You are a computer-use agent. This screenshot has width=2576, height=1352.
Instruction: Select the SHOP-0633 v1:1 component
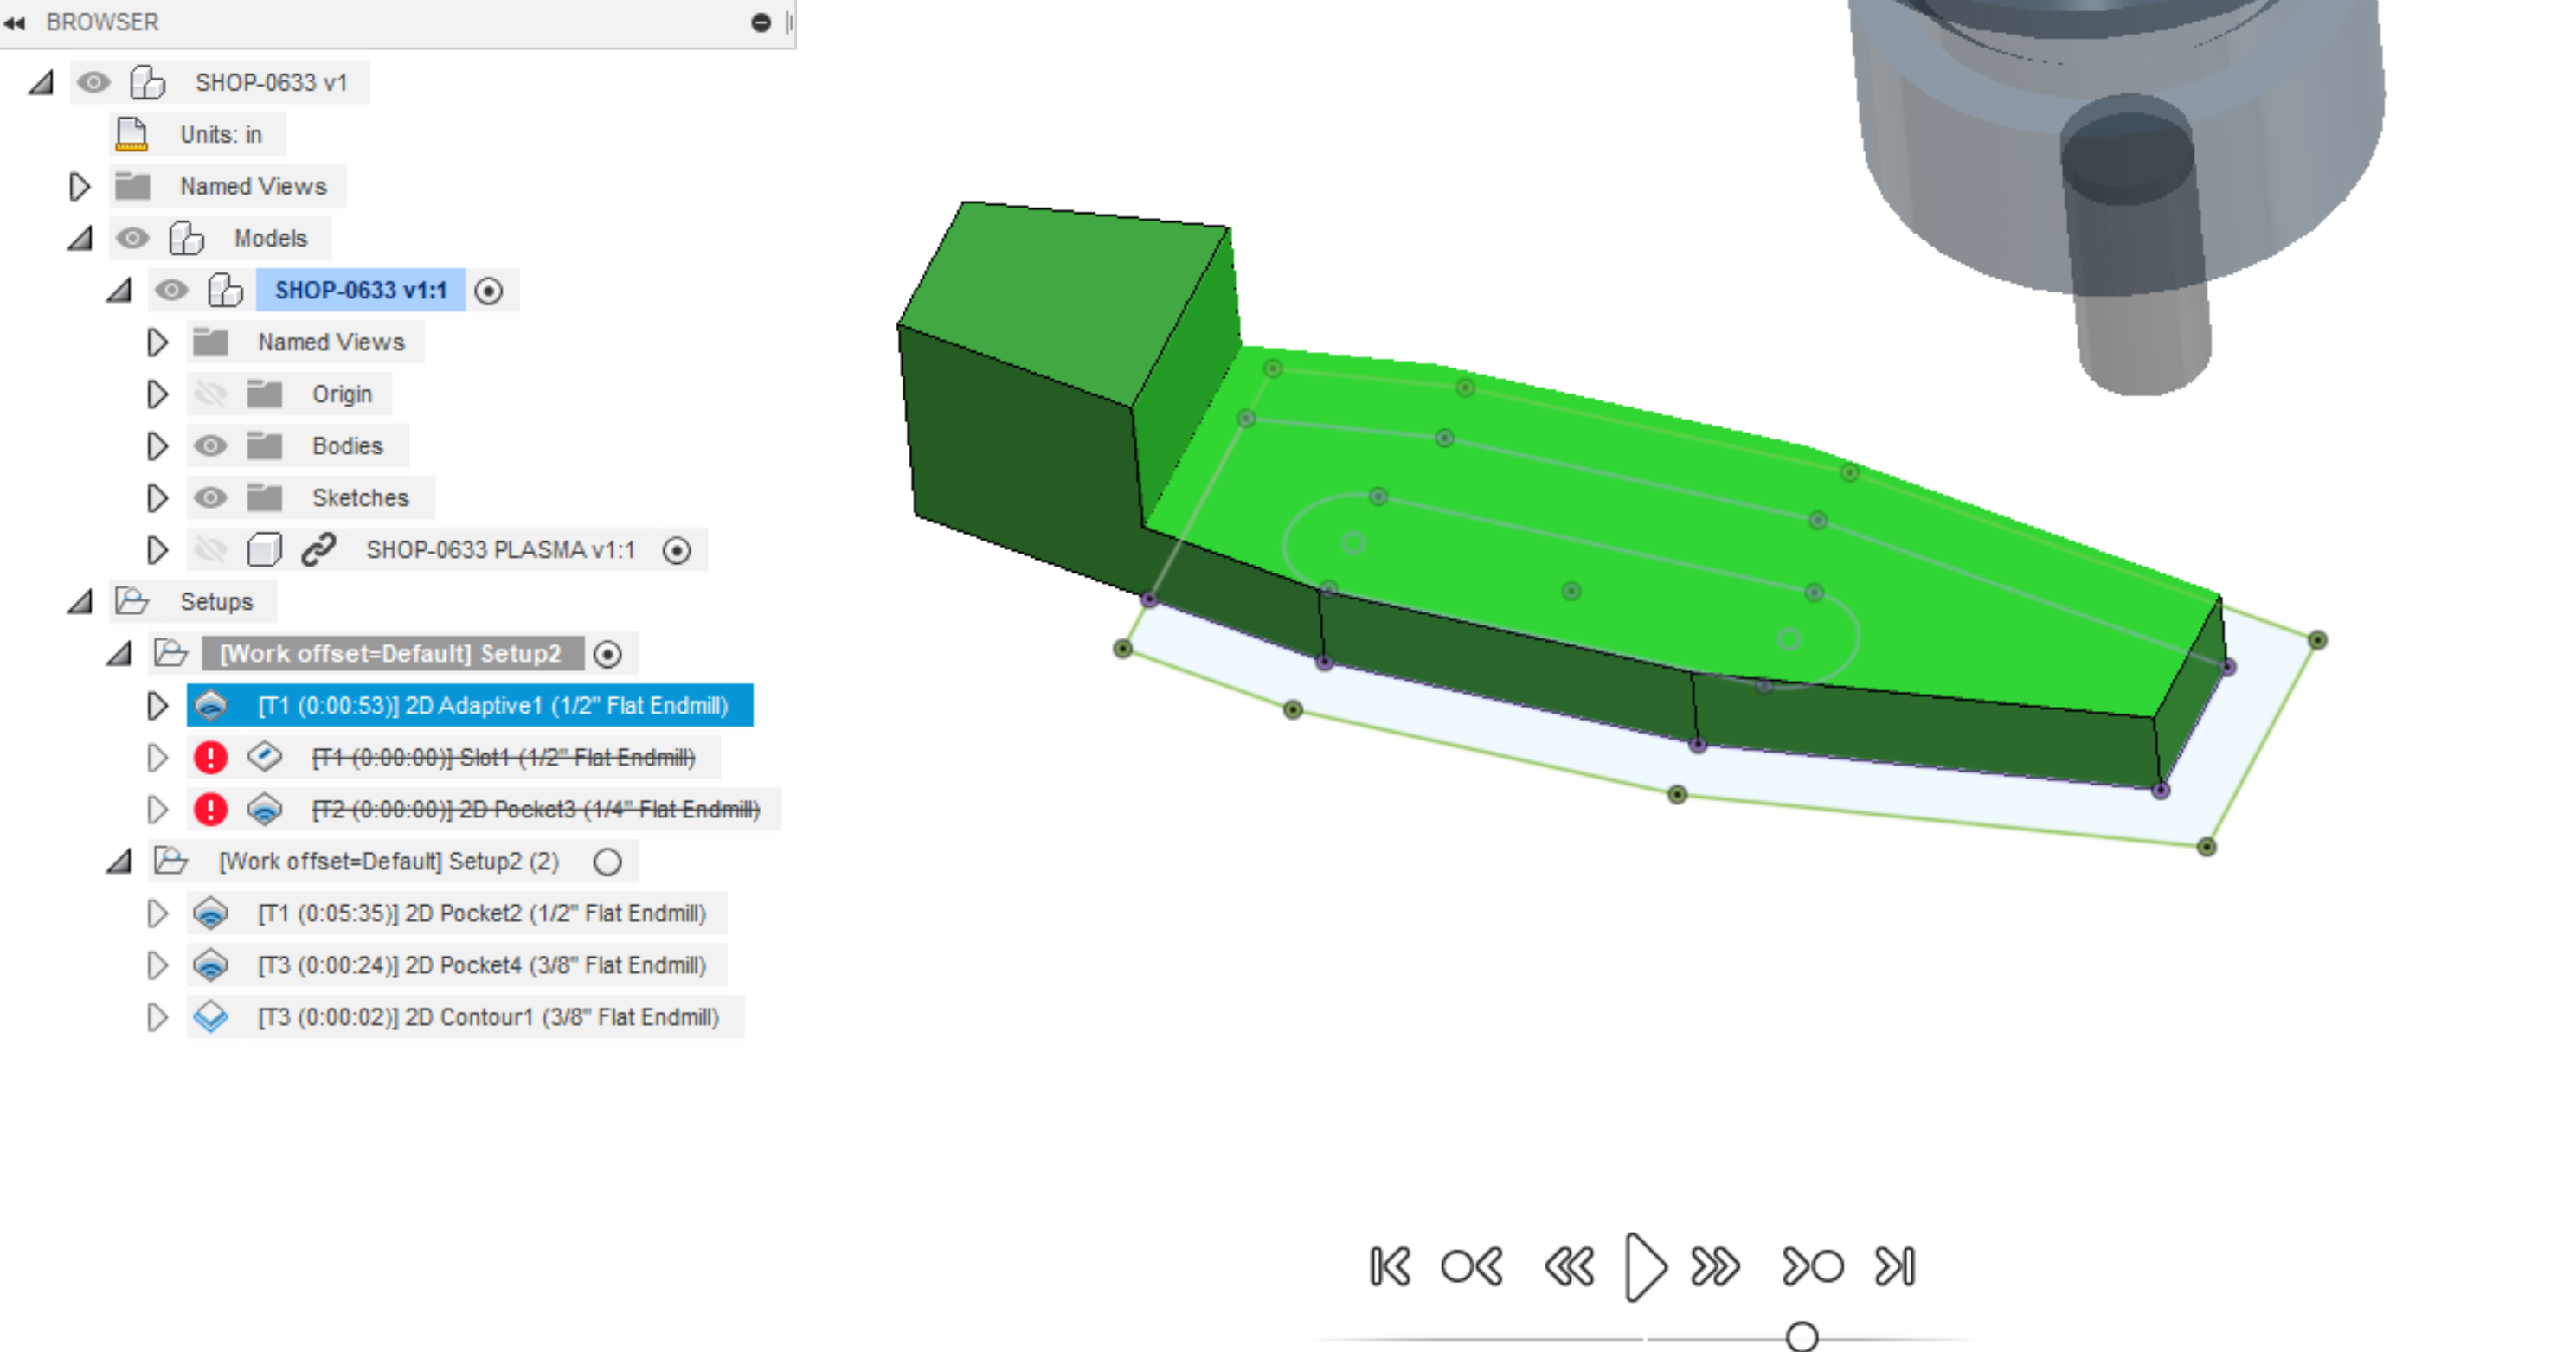(x=361, y=290)
